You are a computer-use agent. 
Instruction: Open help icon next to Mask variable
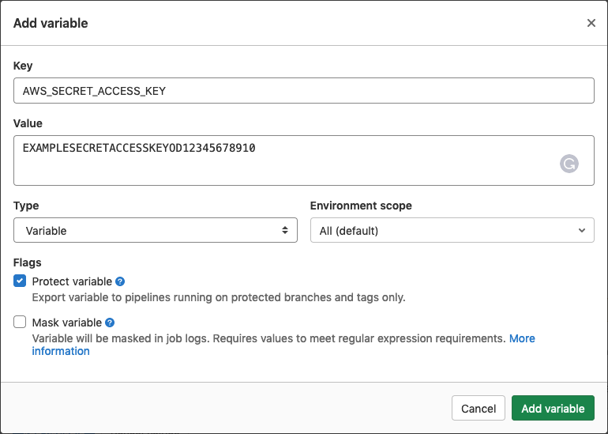[x=110, y=323]
